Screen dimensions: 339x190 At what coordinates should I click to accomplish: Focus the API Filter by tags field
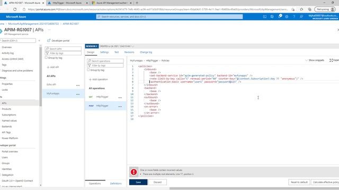click(x=63, y=53)
